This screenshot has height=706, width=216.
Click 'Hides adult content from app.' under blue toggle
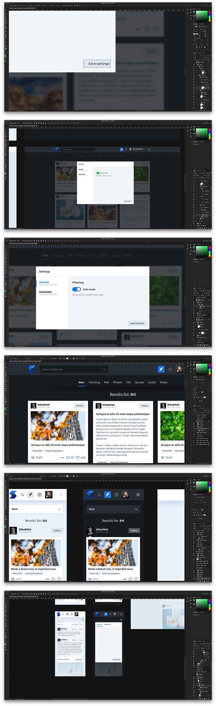point(88,295)
